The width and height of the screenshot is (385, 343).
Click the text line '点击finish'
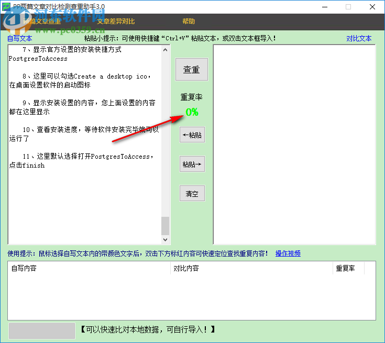click(x=27, y=165)
